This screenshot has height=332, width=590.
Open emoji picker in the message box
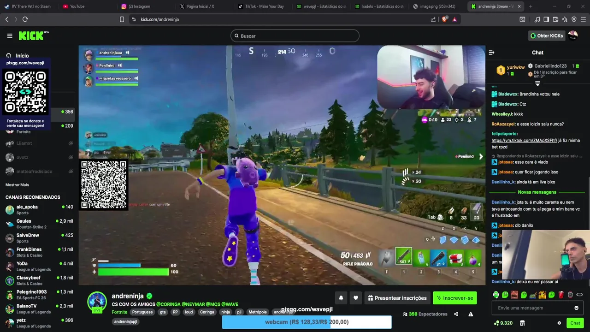[x=576, y=308]
